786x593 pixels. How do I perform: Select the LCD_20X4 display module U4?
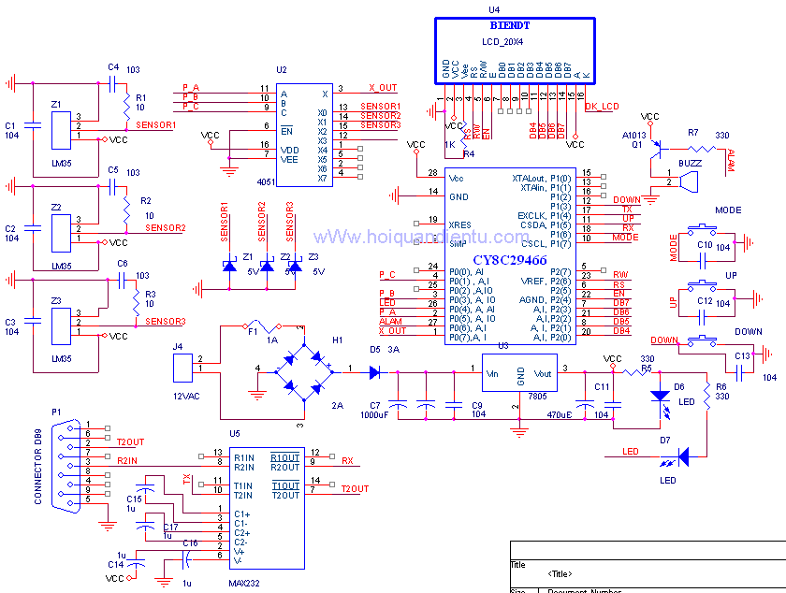[515, 51]
